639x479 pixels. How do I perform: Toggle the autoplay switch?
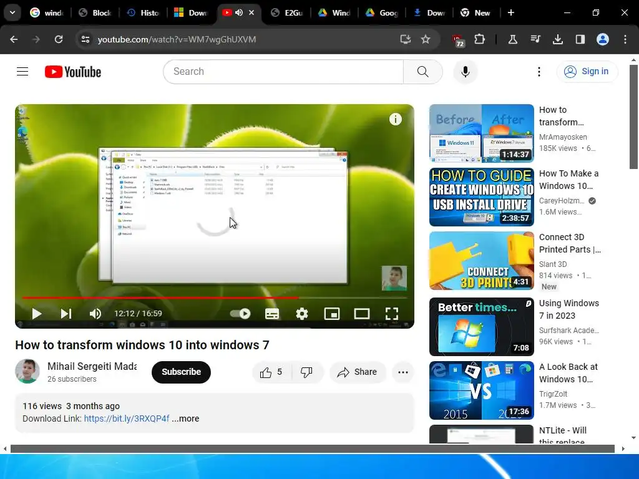tap(240, 314)
